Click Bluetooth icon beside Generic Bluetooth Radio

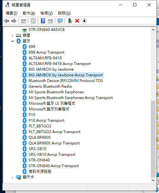25,86
